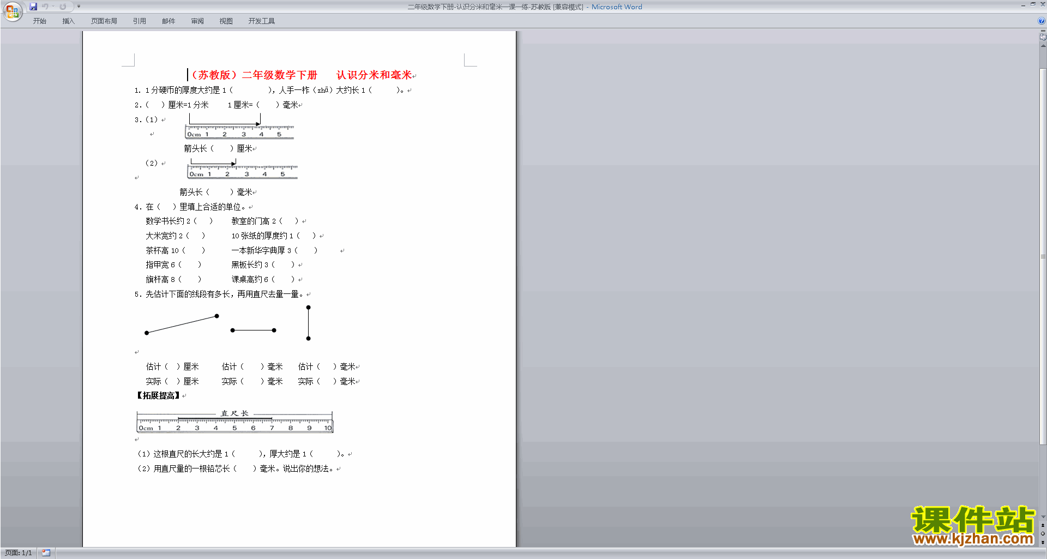Screen dimensions: 1047x559
Task: Click the text 箭头长（ ）毫米
Action: [x=218, y=192]
